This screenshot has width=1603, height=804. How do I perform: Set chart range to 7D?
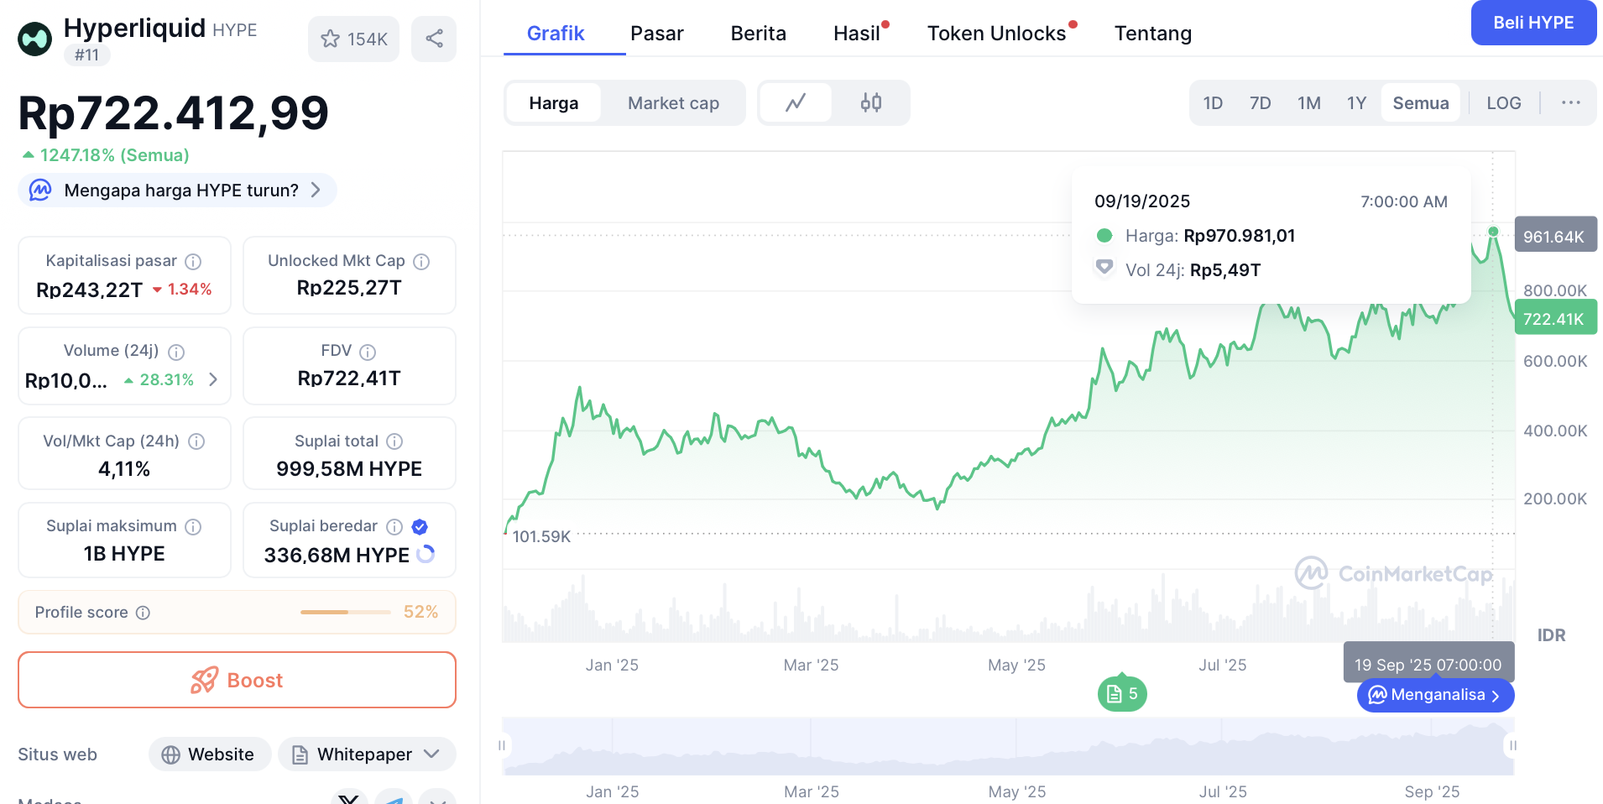(x=1260, y=102)
